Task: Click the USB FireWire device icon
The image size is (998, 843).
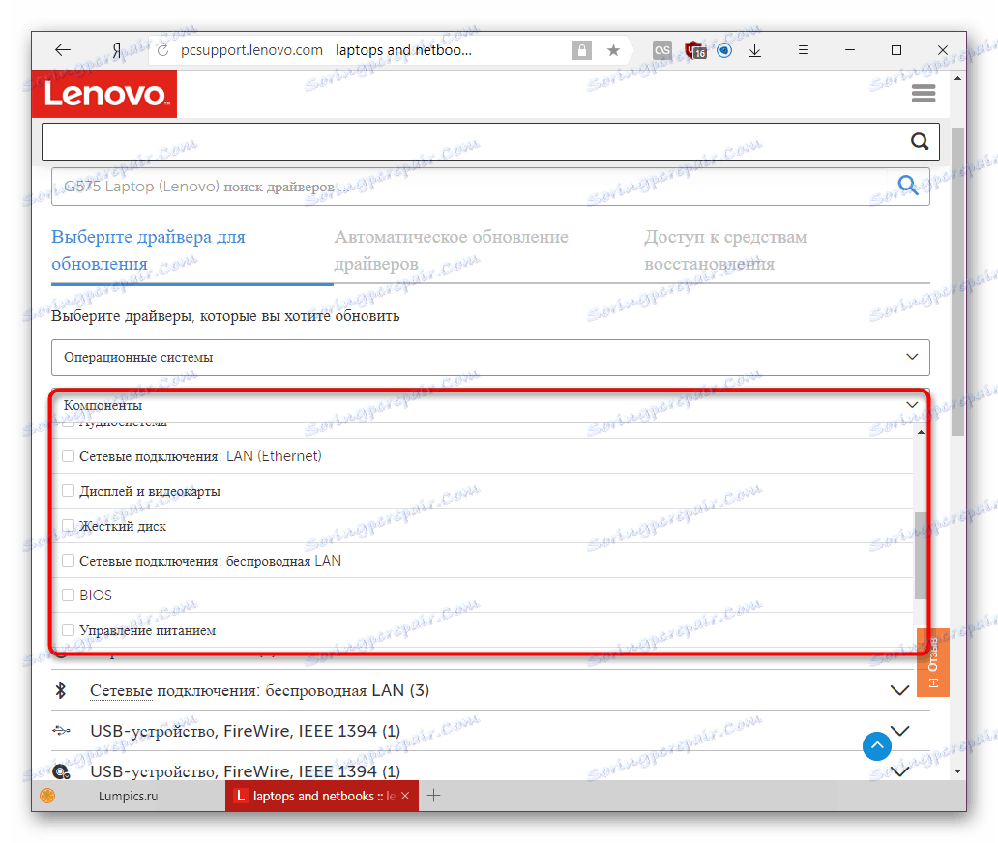Action: coord(63,731)
